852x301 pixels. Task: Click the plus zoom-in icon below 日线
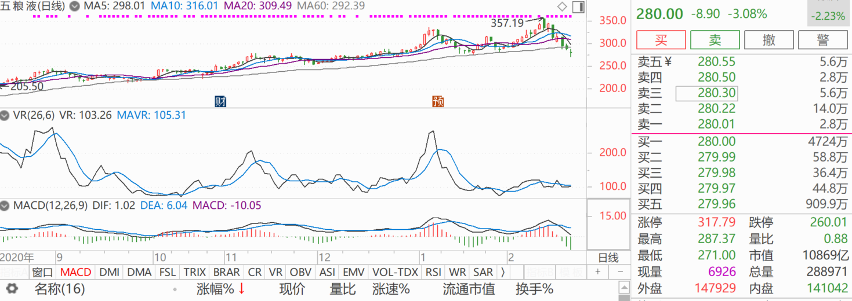pos(597,272)
